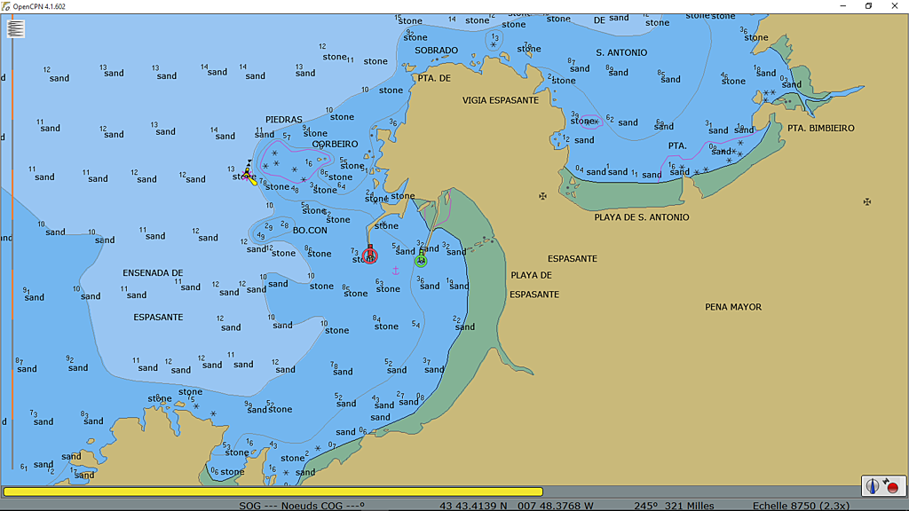Click the yellow chart bar at bottom
The image size is (909, 511).
coord(273,491)
